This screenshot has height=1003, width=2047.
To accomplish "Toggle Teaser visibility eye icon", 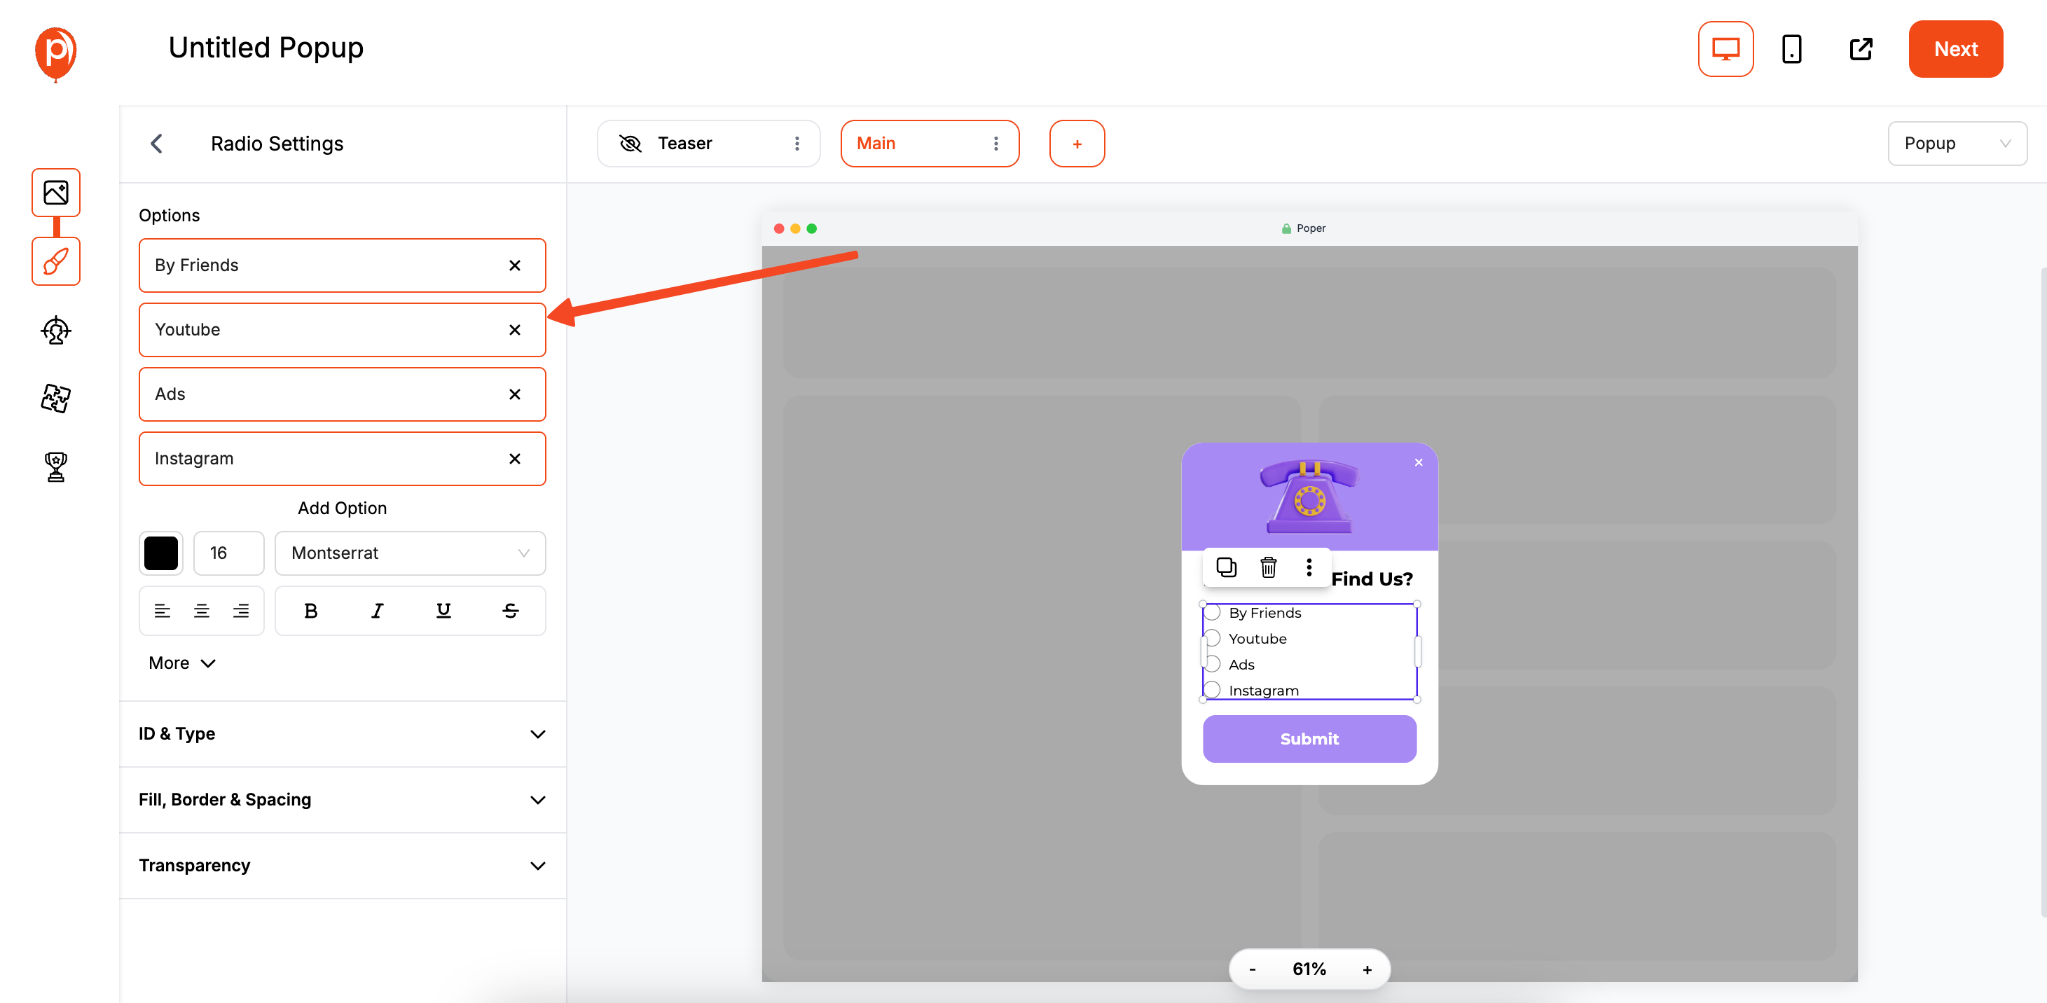I will click(630, 144).
